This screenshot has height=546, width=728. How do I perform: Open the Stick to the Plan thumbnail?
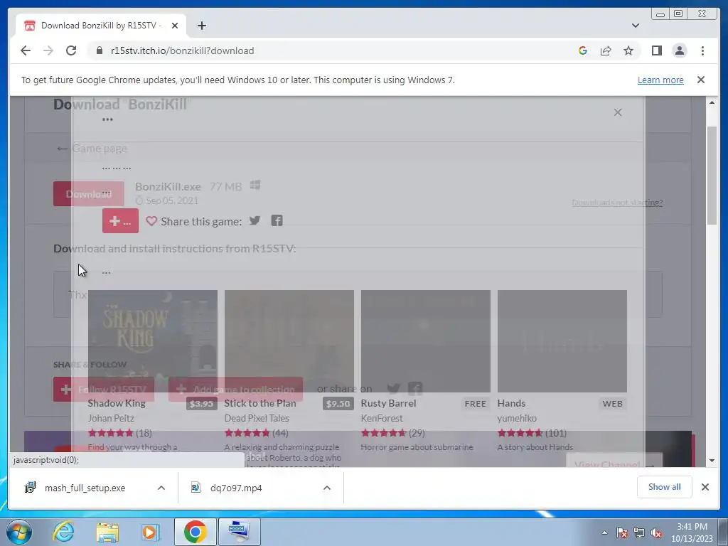click(x=289, y=341)
